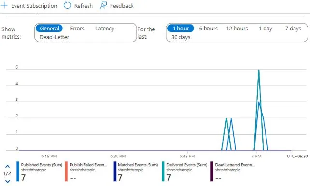Viewport: 310px width, 186px height.
Task: Click the 6:15 PM axis label
Action: point(49,156)
